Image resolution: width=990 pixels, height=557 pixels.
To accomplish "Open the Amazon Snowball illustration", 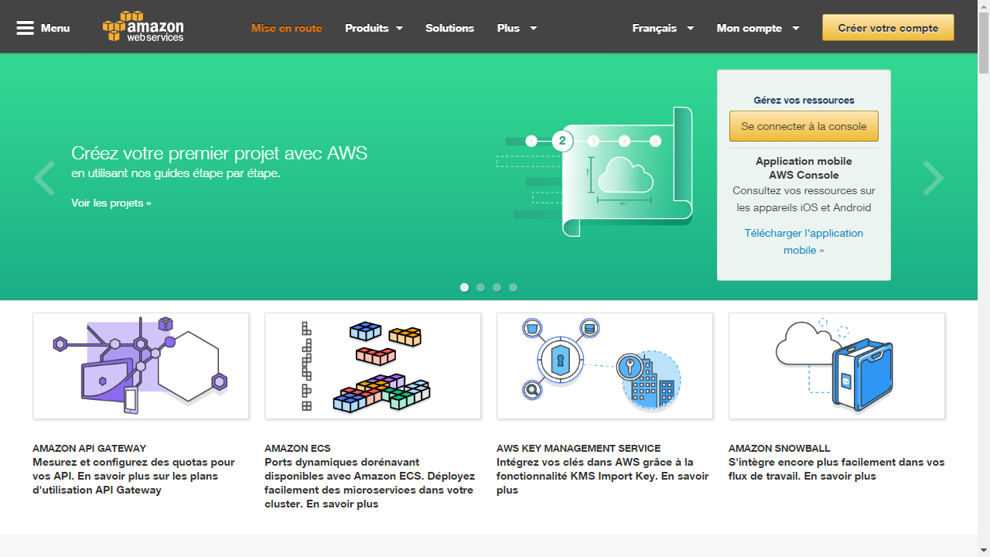I will coord(837,366).
